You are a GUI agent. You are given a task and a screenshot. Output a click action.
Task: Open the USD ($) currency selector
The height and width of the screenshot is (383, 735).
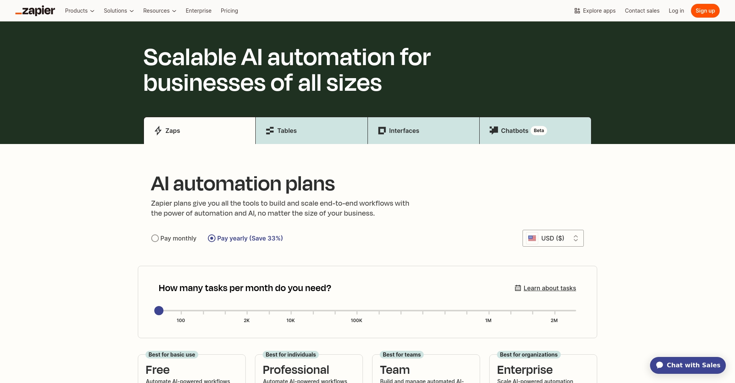(x=553, y=238)
